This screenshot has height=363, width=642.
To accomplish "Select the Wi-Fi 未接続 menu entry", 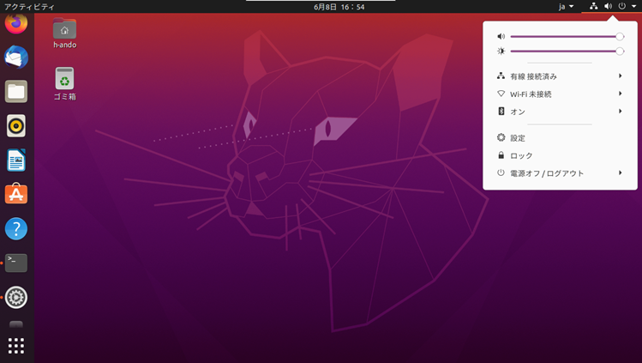I will tap(560, 94).
